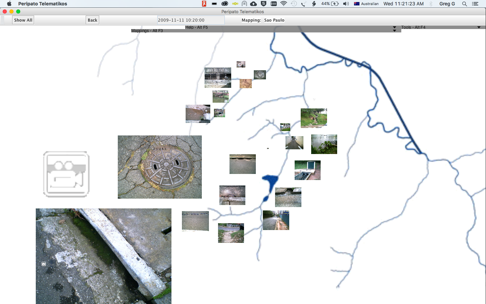This screenshot has height=304, width=486.
Task: Click the small camera marker on curb photo
Action: click(44, 264)
